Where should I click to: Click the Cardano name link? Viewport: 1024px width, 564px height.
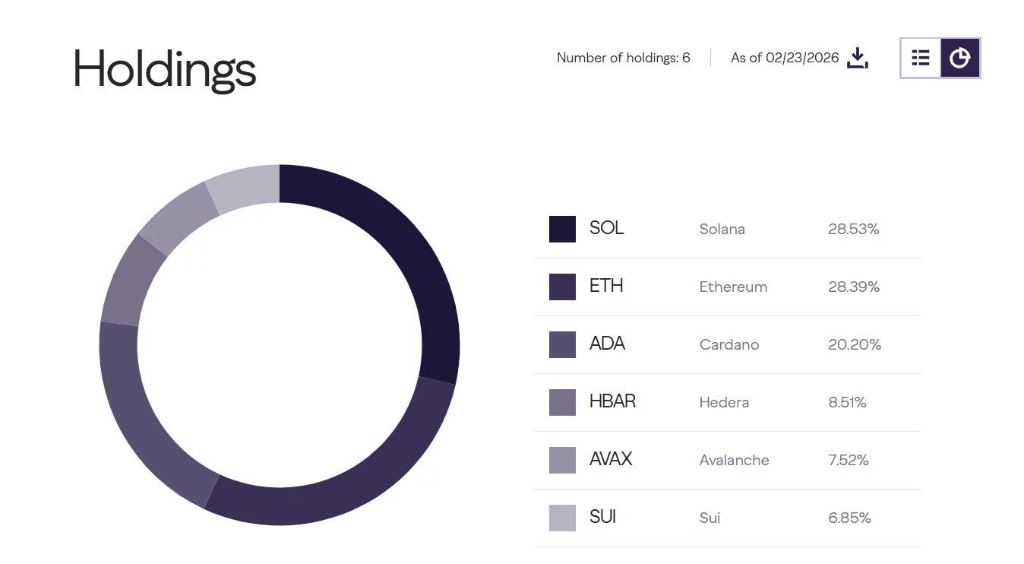(x=728, y=344)
